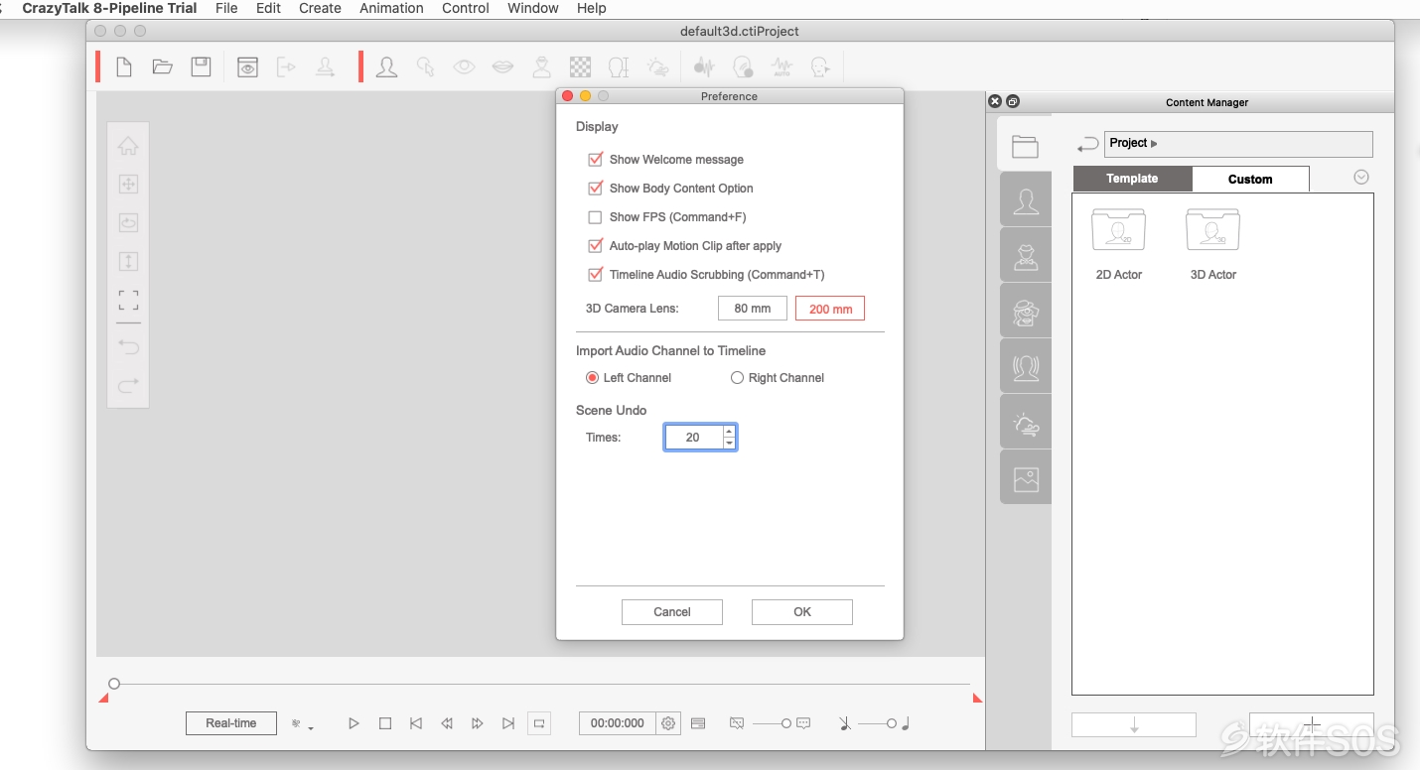Enable Show FPS (Command+F) checkbox
The height and width of the screenshot is (770, 1420).
click(596, 216)
